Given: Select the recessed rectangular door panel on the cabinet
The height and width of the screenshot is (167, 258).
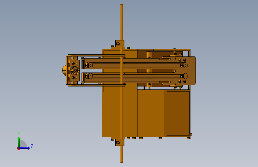Looking at the screenshot, I should click(178, 113).
